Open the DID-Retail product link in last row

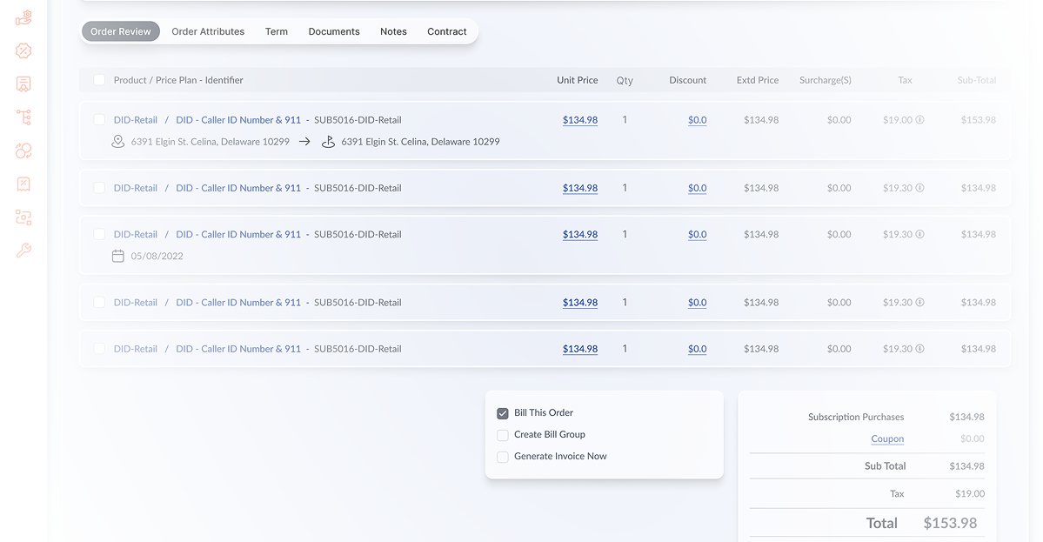(136, 349)
